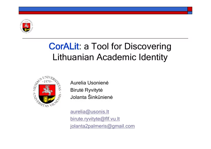211x149 pixels.
Task: Click the large Vilnius University seal
Action: click(x=47, y=92)
